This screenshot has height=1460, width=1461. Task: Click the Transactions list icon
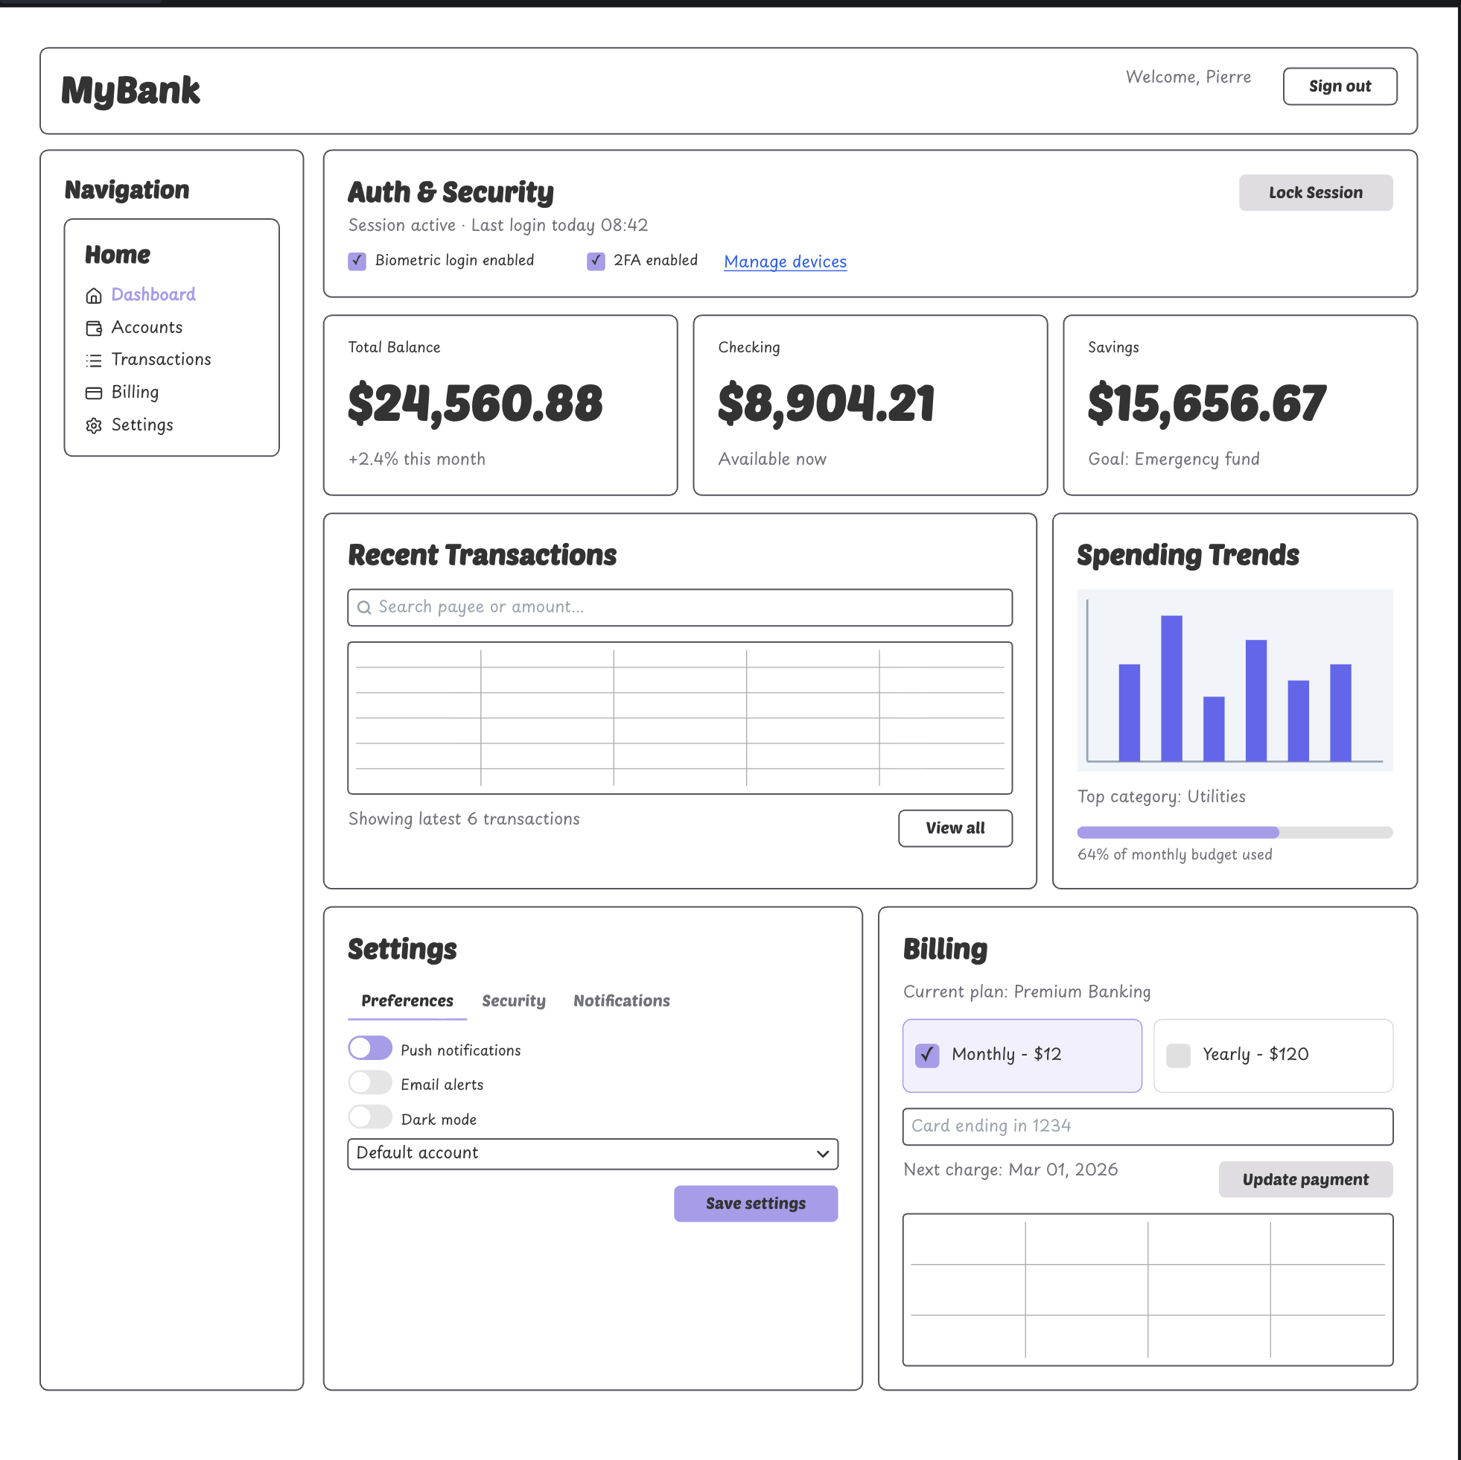94,360
